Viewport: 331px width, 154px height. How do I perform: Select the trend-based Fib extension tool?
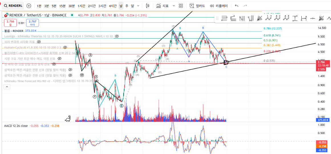(x=233, y=19)
